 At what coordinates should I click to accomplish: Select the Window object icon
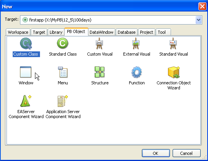(x=26, y=72)
